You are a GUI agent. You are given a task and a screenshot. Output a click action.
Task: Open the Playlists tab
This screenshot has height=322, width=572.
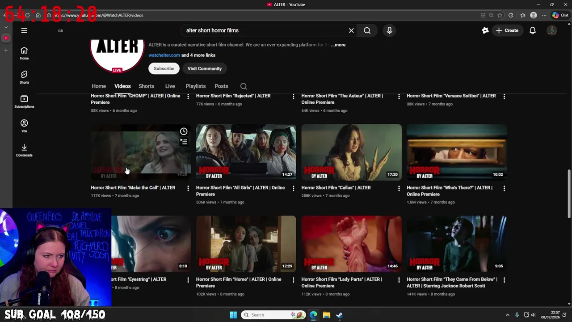tap(196, 86)
